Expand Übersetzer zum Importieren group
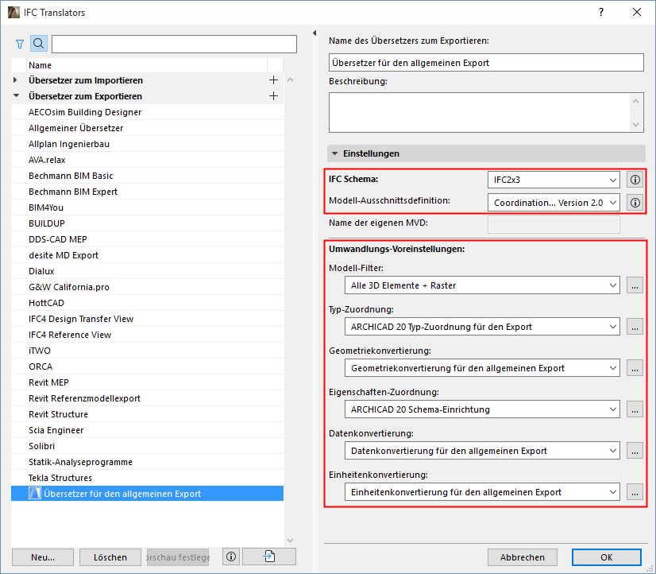This screenshot has width=656, height=574. pyautogui.click(x=15, y=80)
